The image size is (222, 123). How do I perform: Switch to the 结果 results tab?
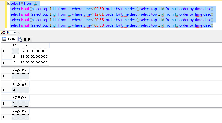[x=9, y=39]
